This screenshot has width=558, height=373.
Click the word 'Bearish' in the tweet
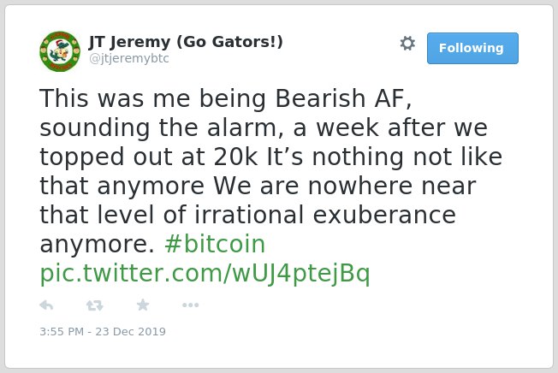tap(320, 98)
